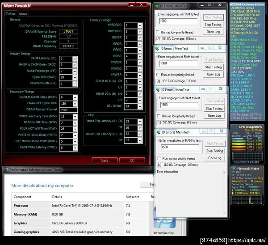Click the 161.5% coverage MemTest title icon

click(158, 90)
